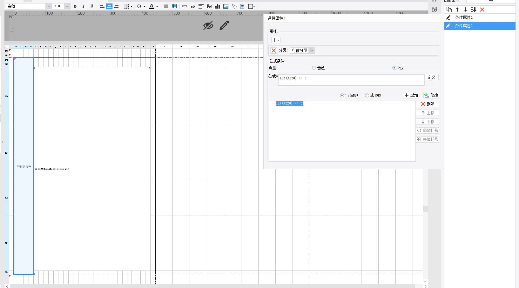Click the unmerge cells grid icon
Screen dimensions: 519x288
[x=174, y=6]
